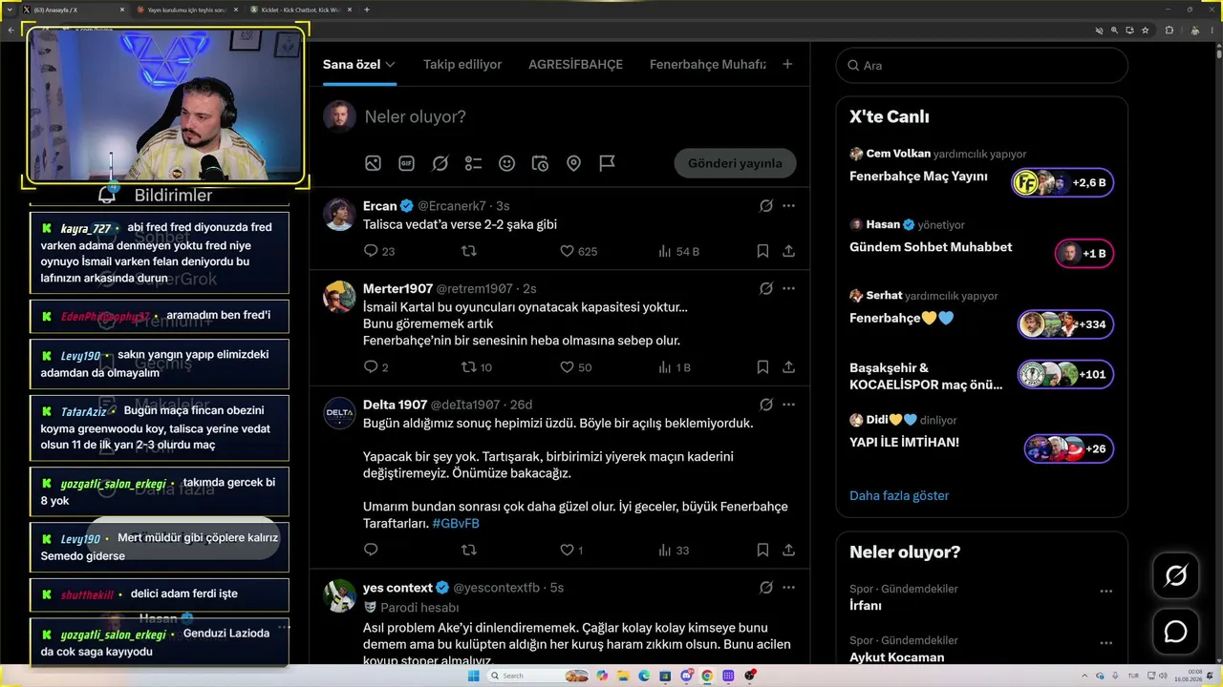Viewport: 1223px width, 687px height.
Task: Reply to Merter1907's post
Action: coord(371,366)
